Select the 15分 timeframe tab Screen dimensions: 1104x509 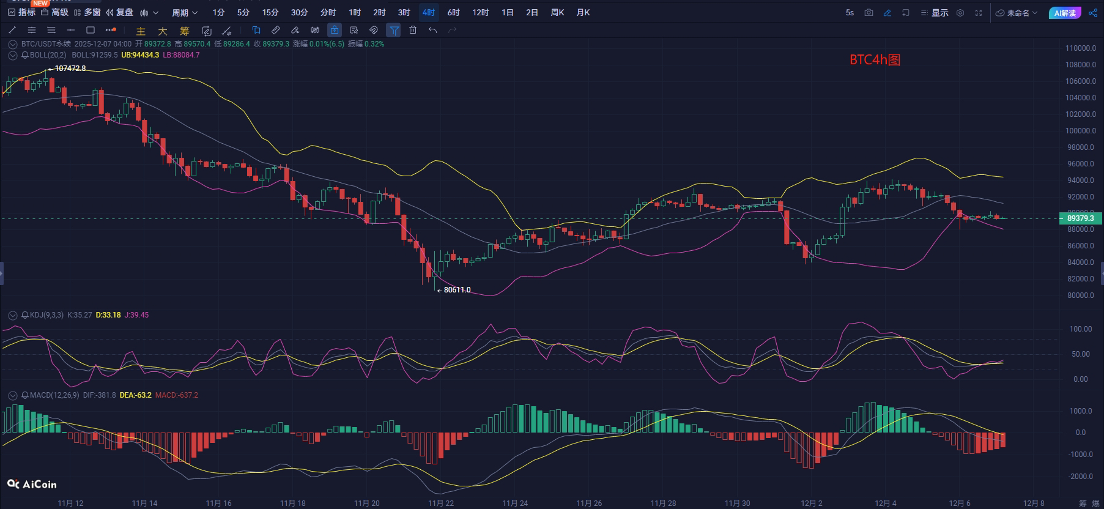coord(270,13)
